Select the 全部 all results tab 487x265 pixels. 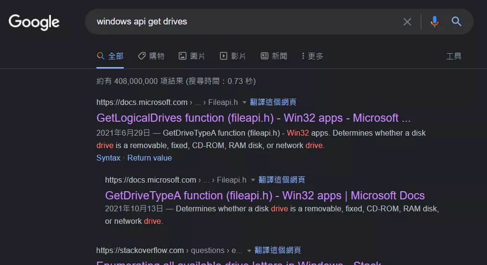pos(110,56)
